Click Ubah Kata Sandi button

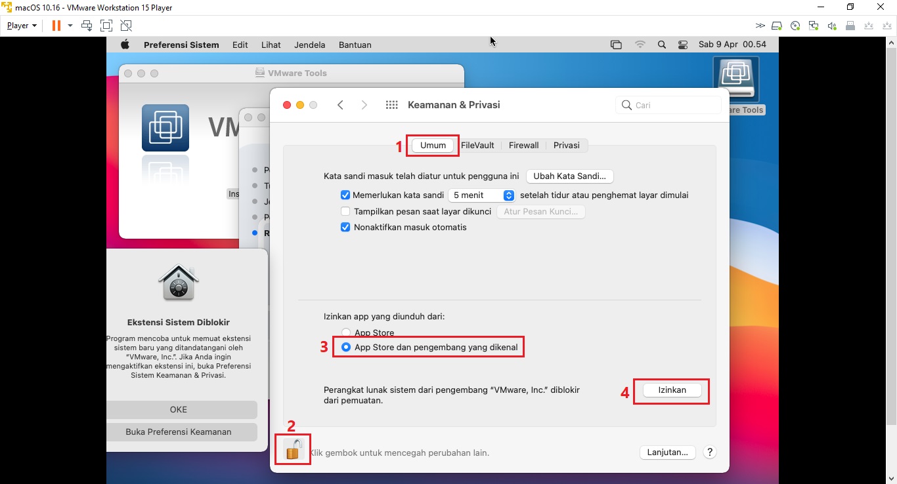click(569, 176)
